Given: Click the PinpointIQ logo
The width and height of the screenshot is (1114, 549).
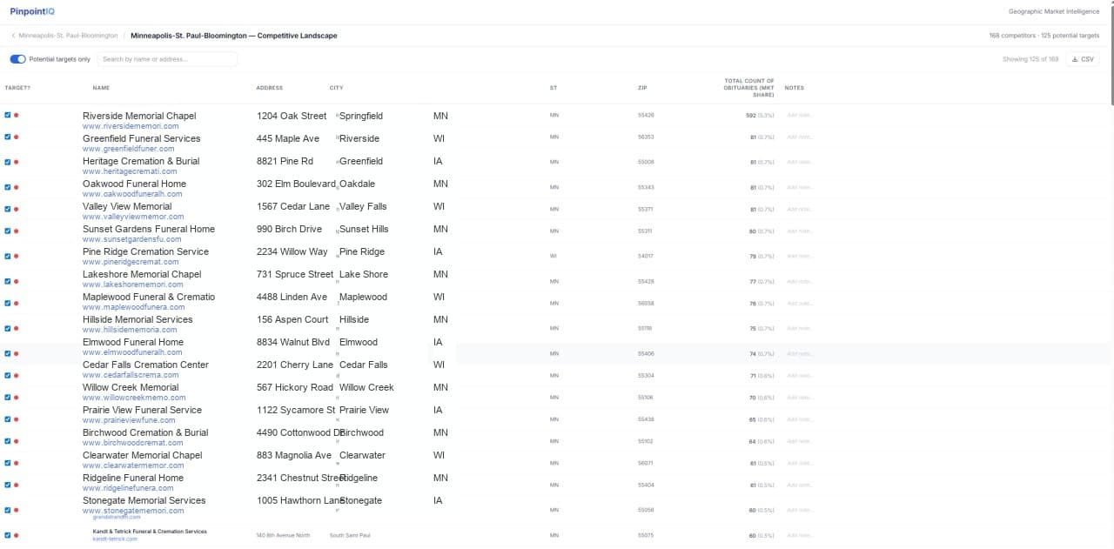Looking at the screenshot, I should [31, 11].
